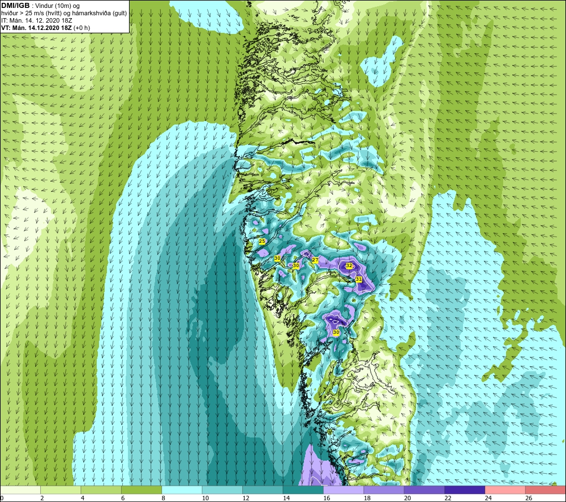The image size is (566, 502).
Task: Click the scale number 4
Action: [83, 498]
